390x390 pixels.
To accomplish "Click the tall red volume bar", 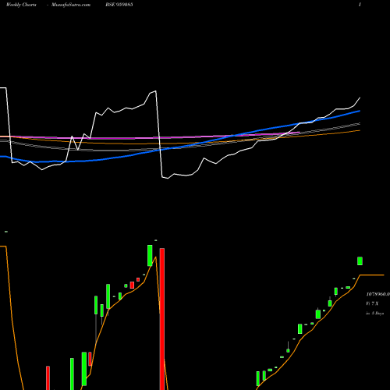I will click(x=162, y=319).
